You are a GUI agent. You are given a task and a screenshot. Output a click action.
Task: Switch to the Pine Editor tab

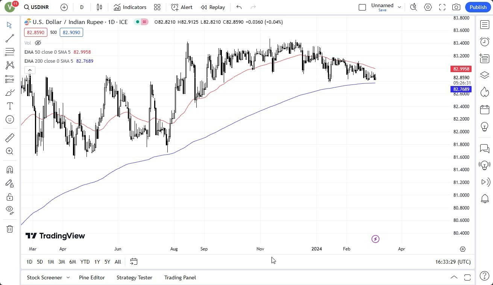point(92,277)
